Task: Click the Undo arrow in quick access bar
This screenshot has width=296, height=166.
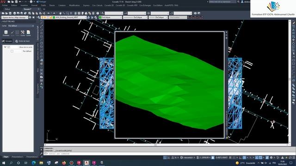Action: coord(20,2)
